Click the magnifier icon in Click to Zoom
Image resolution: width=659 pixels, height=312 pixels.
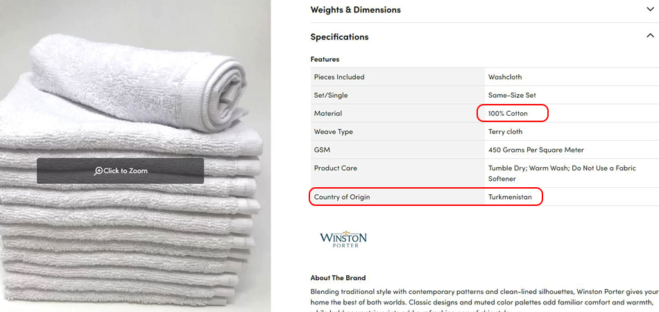pyautogui.click(x=99, y=171)
